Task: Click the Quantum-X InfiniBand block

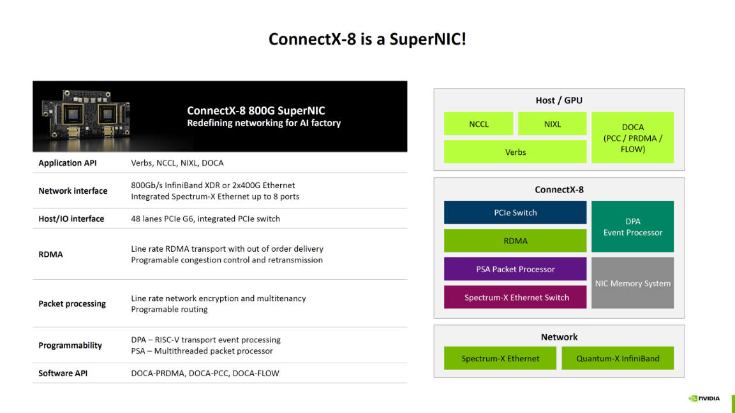Action: click(618, 358)
